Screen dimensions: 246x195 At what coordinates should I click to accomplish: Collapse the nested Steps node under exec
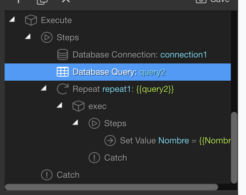(76, 122)
